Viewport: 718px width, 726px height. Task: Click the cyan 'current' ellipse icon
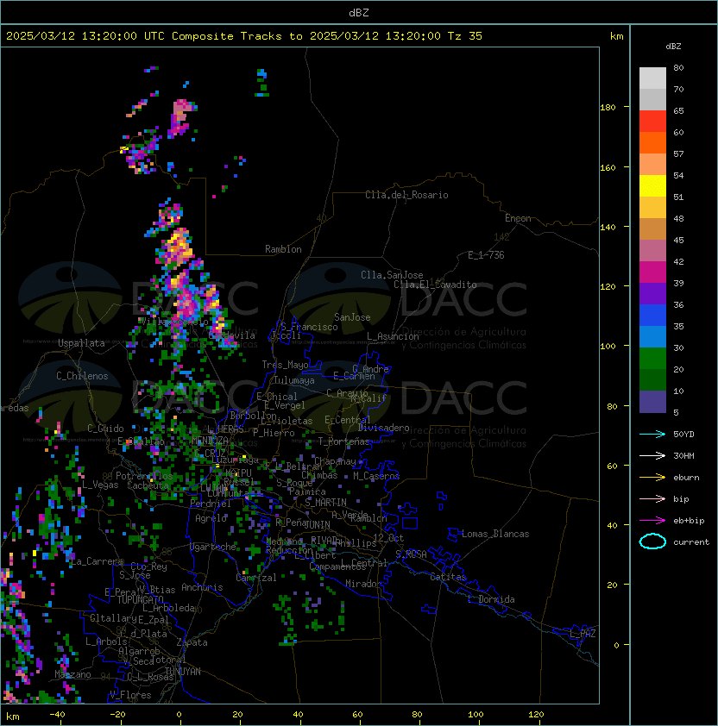(652, 541)
